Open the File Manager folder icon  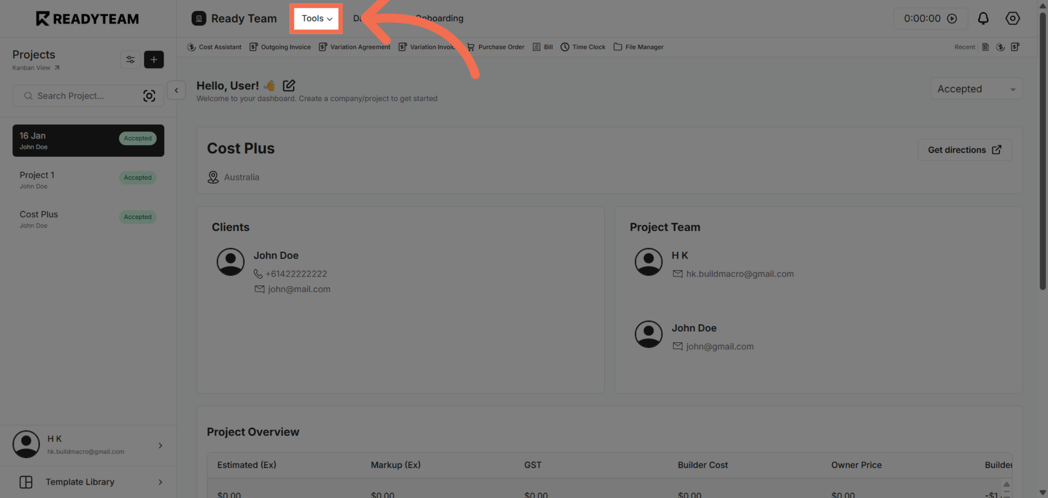tap(618, 47)
